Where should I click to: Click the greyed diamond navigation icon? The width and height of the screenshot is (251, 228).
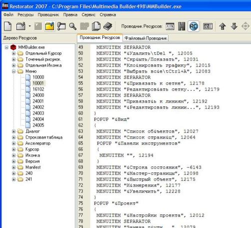coord(246,26)
